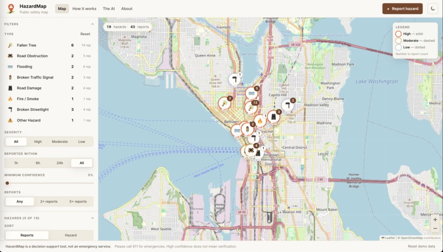
Task: Sort hazards by Reports
Action: click(x=27, y=235)
